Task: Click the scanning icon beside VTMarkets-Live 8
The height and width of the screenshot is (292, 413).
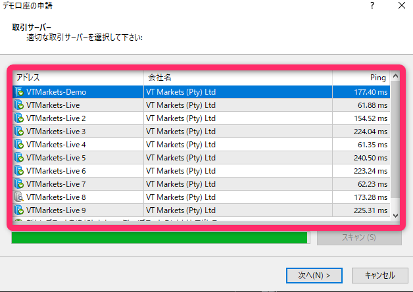Action: click(19, 197)
